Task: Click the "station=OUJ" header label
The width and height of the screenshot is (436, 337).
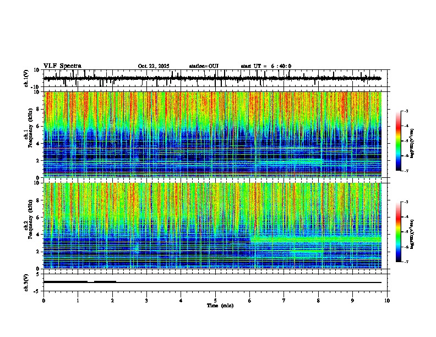Action: (x=204, y=66)
